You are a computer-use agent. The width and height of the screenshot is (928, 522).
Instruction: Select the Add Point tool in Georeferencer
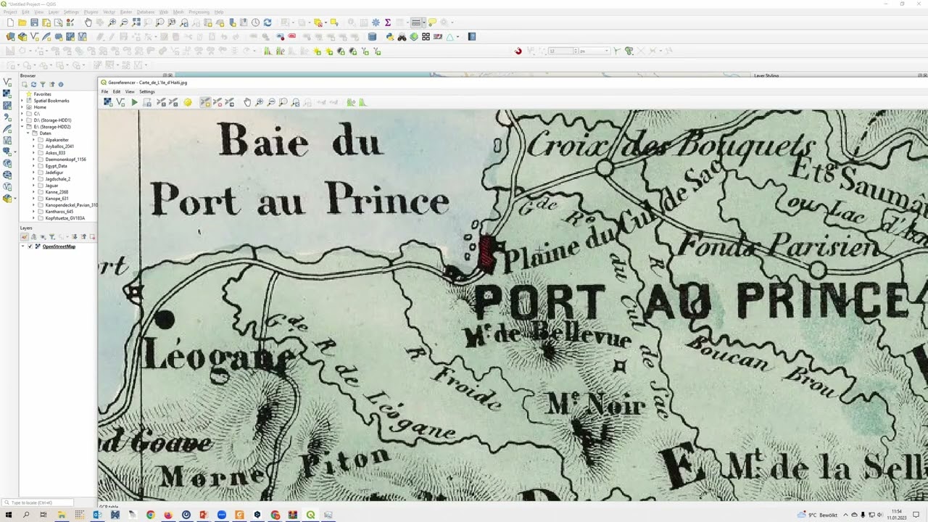205,102
